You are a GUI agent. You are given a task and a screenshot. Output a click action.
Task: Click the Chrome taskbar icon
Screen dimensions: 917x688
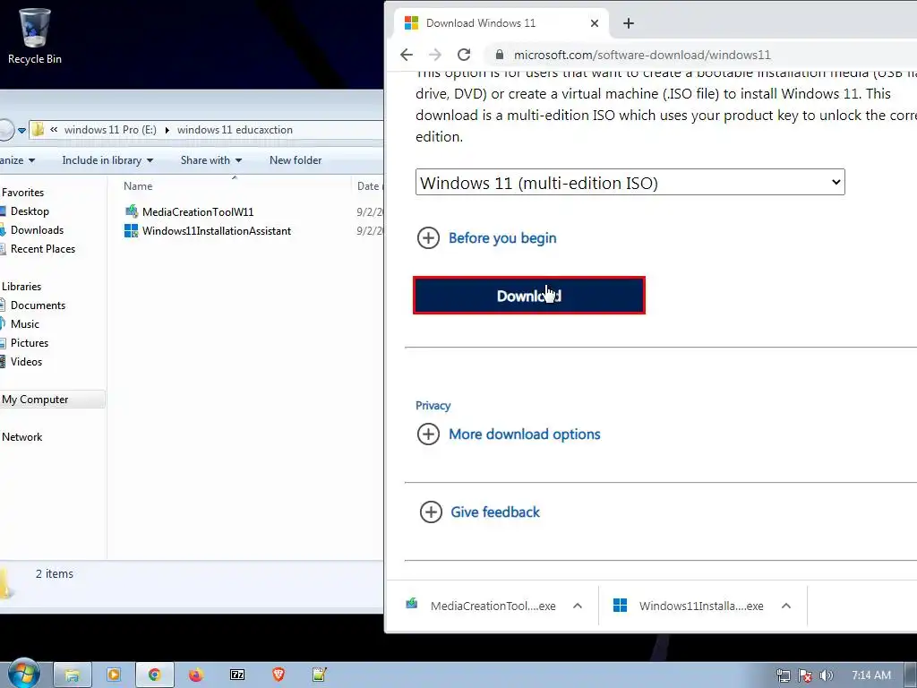tap(154, 675)
